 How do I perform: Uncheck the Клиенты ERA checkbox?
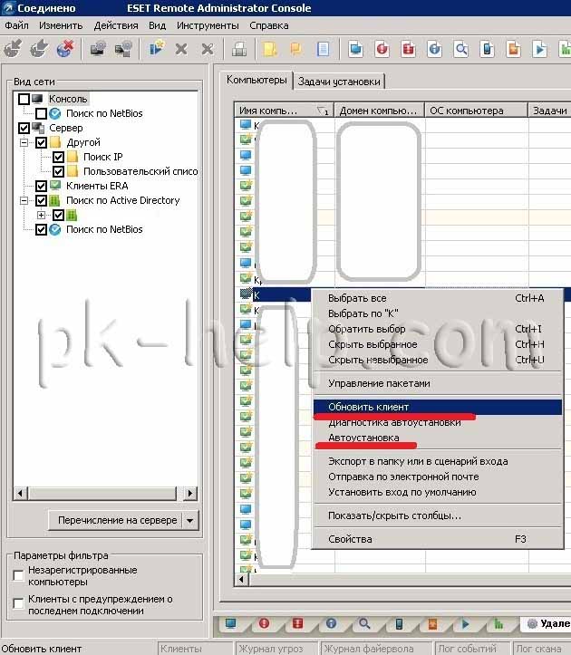click(41, 186)
